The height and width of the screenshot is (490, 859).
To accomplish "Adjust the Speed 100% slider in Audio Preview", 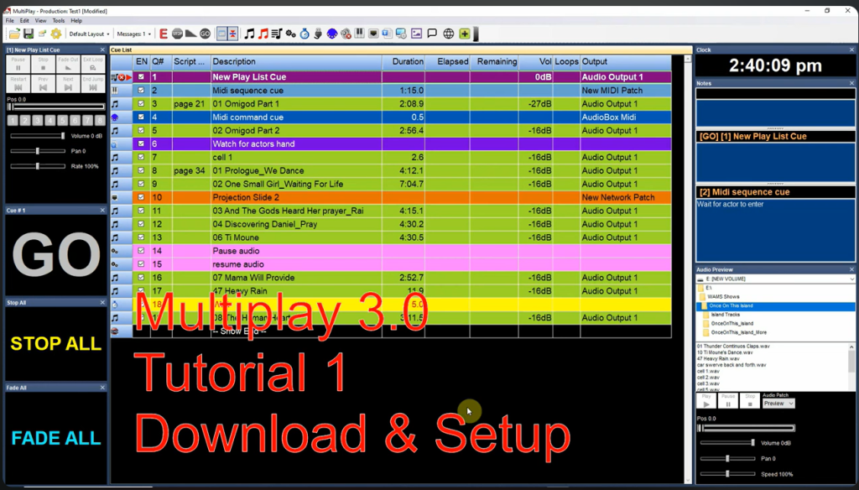I will pos(727,474).
